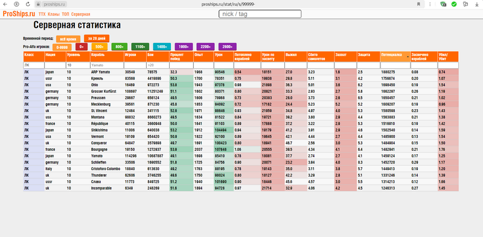Reload the page with the refresh icon
The height and width of the screenshot is (237, 483).
tap(28, 4)
